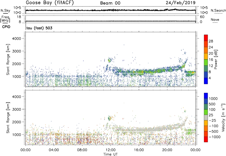This screenshot has height=156, width=226.
Task: Click the power colorbar value '16'
Action: pyautogui.click(x=211, y=60)
